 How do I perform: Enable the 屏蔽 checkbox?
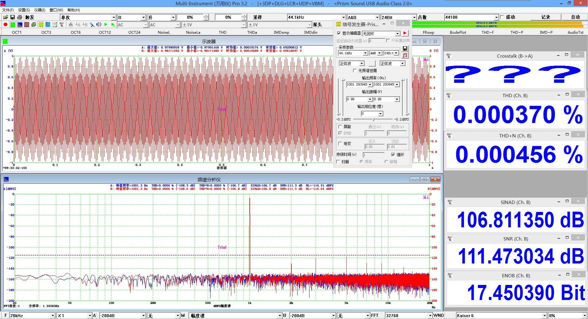coord(340,127)
